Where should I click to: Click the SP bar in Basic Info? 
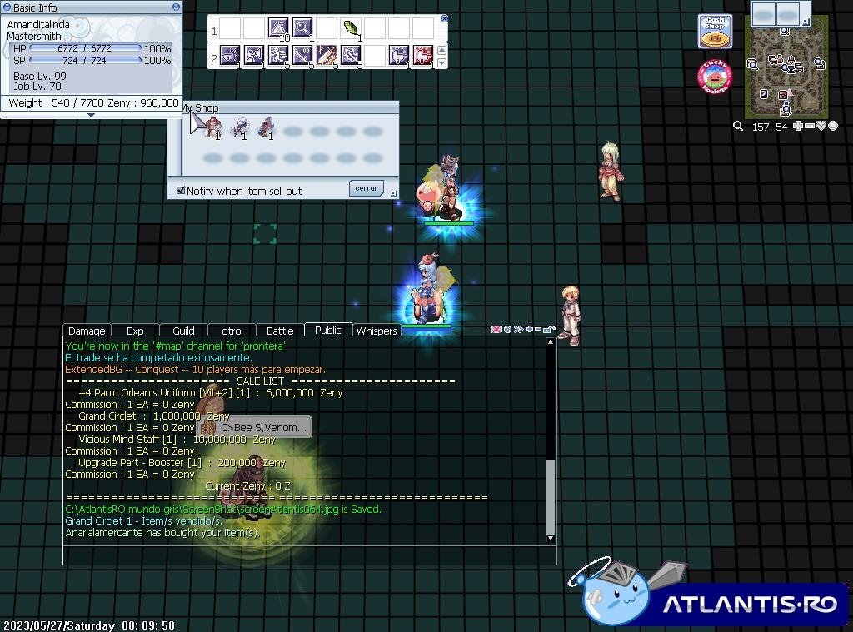coord(85,61)
